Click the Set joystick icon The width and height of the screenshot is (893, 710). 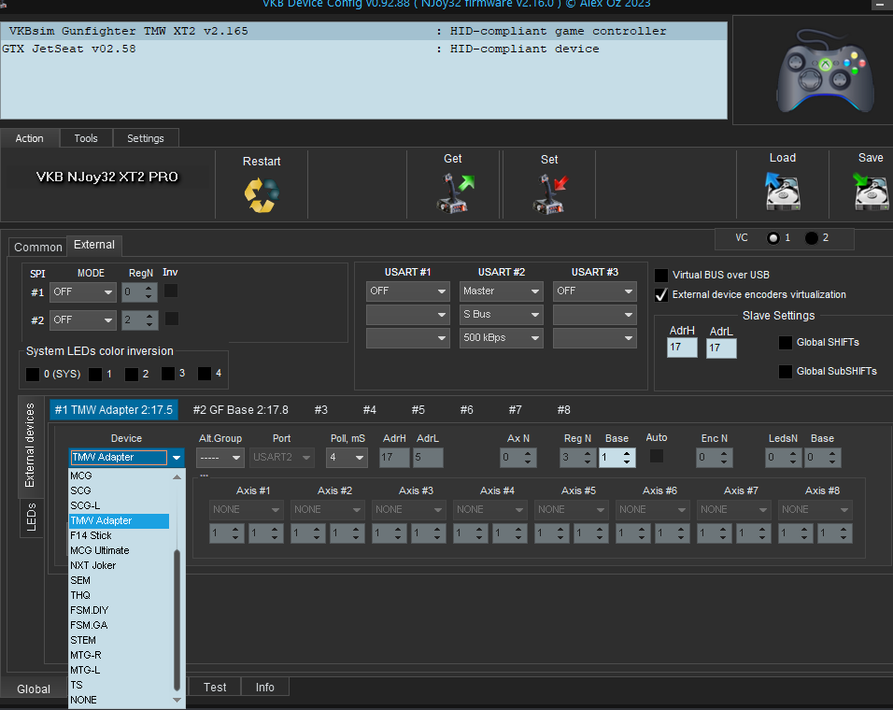pos(549,194)
